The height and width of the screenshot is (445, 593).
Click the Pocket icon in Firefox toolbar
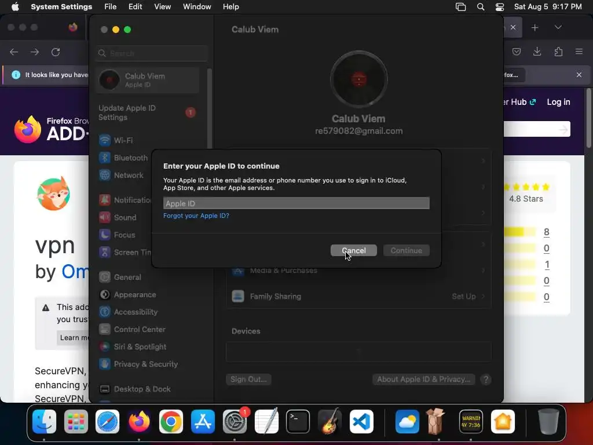click(516, 52)
